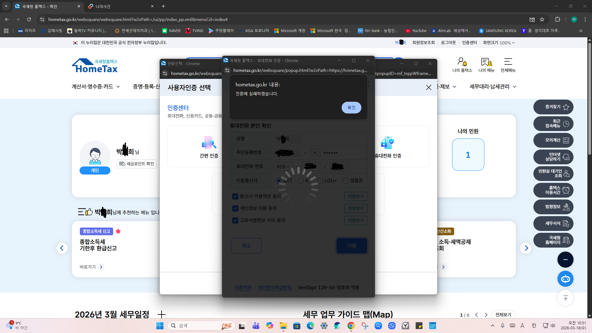Open the 010 phone prefix dropdown
Image resolution: width=592 pixels, height=333 pixels.
[x=283, y=166]
